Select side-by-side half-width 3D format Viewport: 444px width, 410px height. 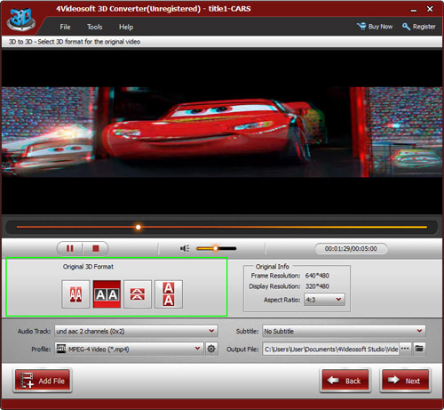(75, 294)
